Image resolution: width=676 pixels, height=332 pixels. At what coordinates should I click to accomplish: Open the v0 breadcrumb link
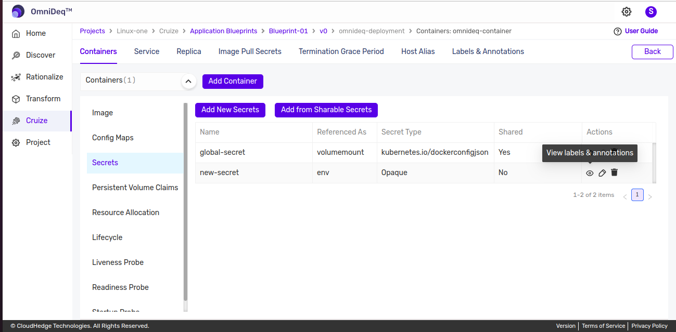[323, 31]
